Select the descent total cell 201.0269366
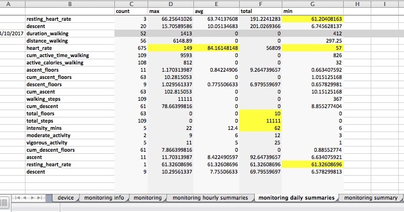This screenshot has width=404, height=212. click(x=260, y=27)
